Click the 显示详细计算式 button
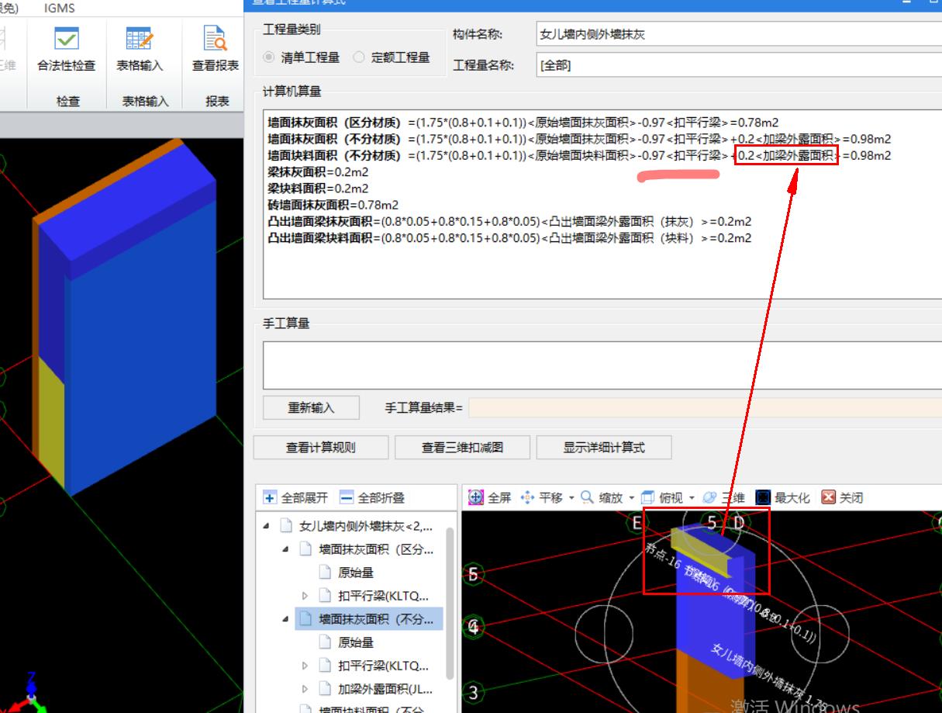Screen dimensions: 942x713 click(x=604, y=448)
